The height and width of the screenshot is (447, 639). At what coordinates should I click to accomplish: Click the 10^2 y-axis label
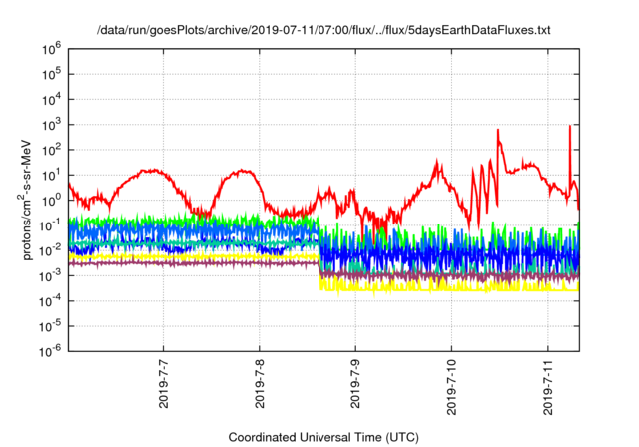pyautogui.click(x=51, y=151)
